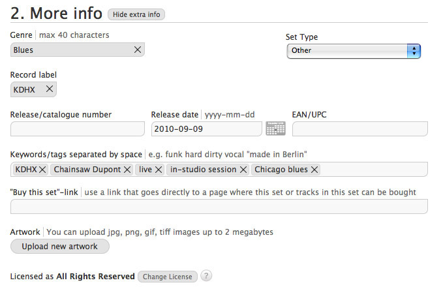Remove the Chainsaw Dupont keyword tag

click(127, 170)
